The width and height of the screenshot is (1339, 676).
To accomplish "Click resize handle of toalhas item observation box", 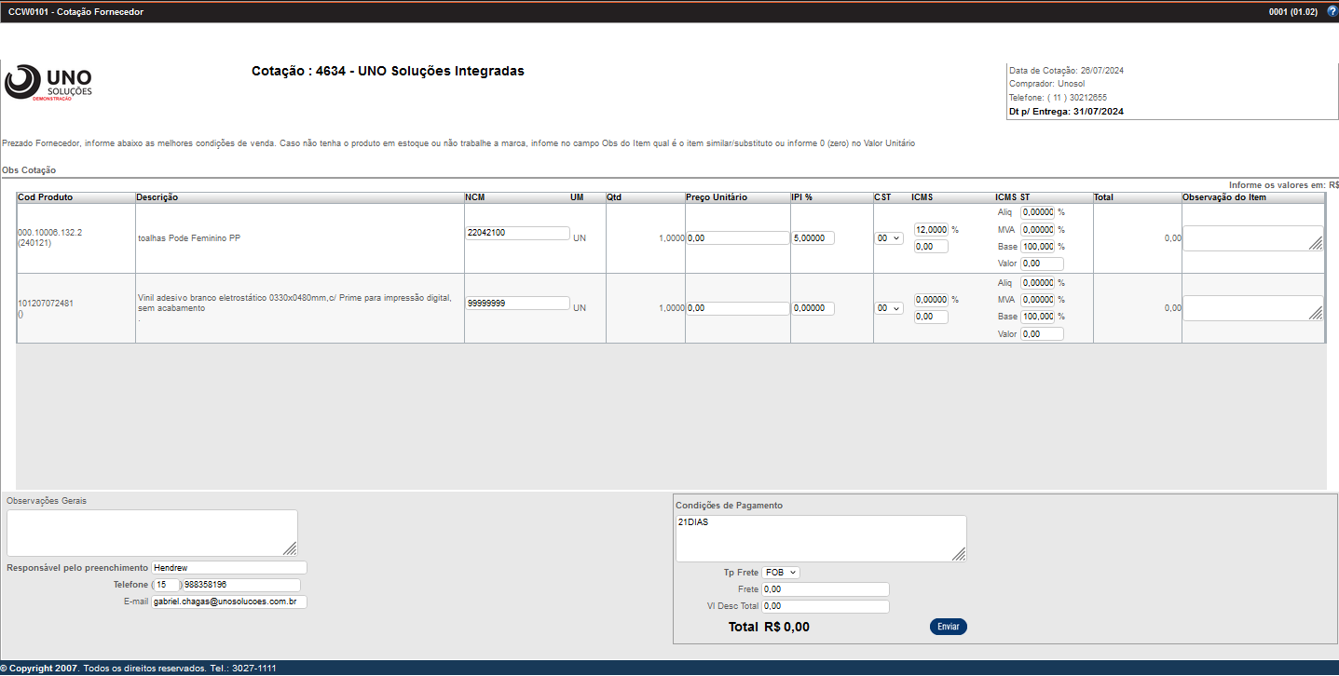I will point(1315,243).
